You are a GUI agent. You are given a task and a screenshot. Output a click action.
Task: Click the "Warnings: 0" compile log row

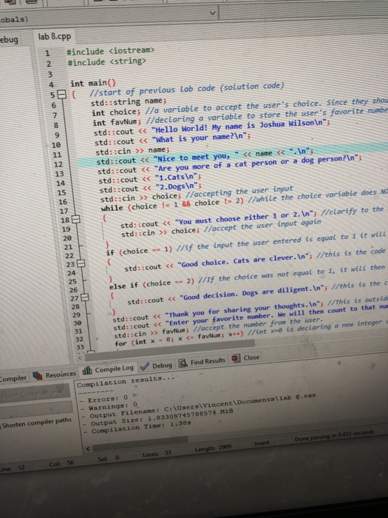(110, 406)
